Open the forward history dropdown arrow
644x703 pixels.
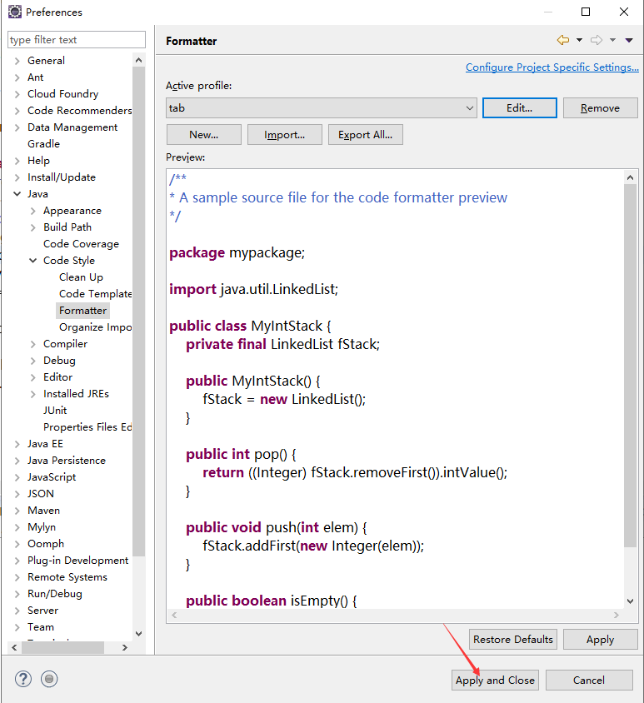click(x=612, y=40)
